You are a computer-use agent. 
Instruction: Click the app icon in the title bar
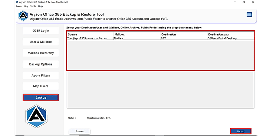tap(17, 2)
